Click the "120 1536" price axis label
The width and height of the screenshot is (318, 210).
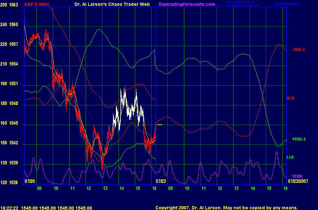point(9,183)
